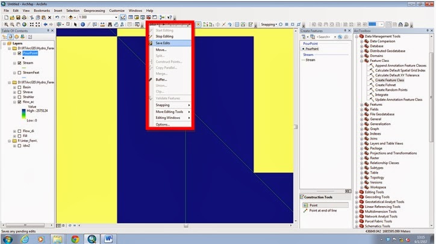
Task: Go back to previous extent arrow
Action: [x=45, y=25]
